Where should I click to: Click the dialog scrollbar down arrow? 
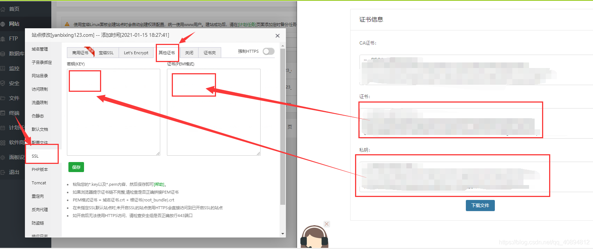click(283, 234)
